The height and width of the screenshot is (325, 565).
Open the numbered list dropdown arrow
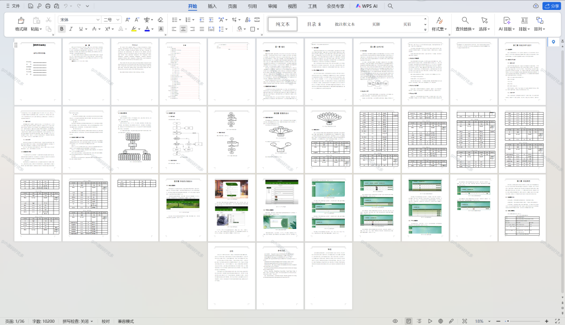(x=193, y=20)
